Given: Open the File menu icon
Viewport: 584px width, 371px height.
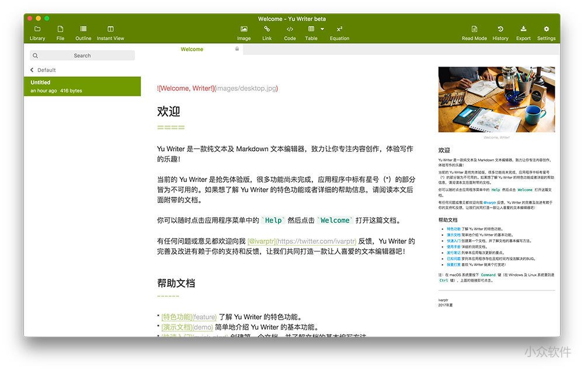Looking at the screenshot, I should click(x=60, y=33).
